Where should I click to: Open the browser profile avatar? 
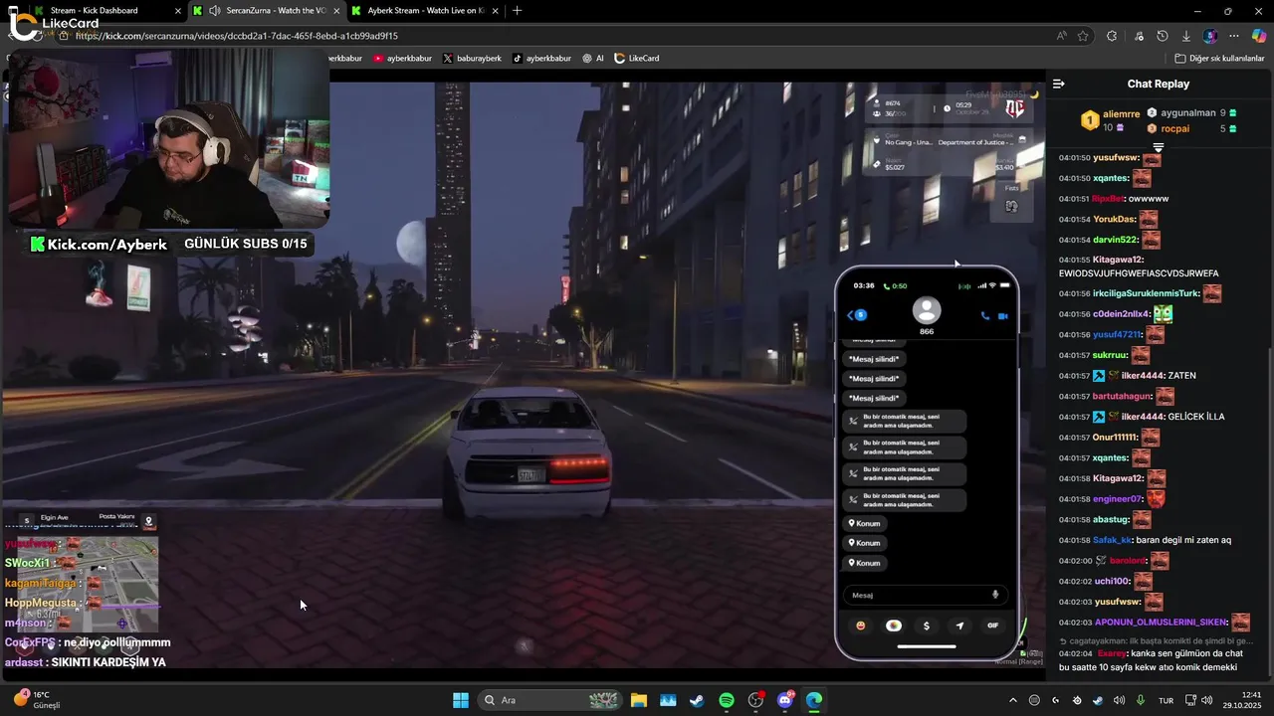(x=1210, y=36)
